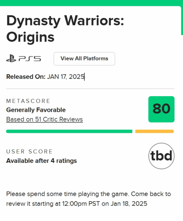Open the View All Platforms button

[x=84, y=59]
